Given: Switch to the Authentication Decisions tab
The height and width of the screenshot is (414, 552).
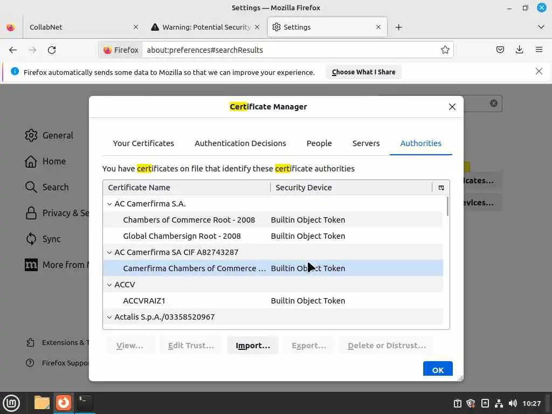Looking at the screenshot, I should coord(240,143).
